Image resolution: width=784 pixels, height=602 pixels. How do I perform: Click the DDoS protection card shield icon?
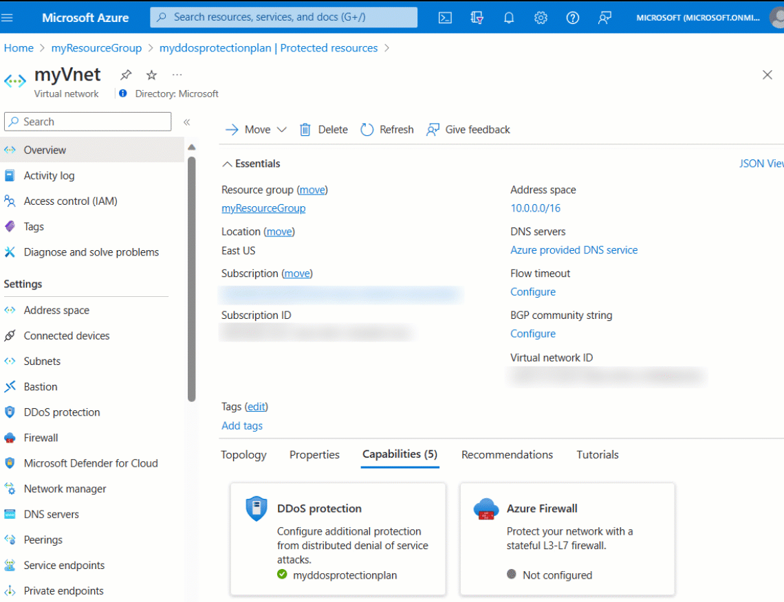tap(257, 509)
